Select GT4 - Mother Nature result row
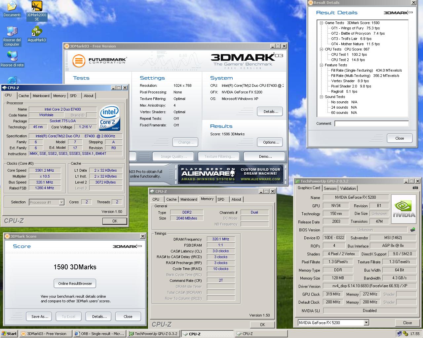This screenshot has height=338, width=423. point(355,44)
